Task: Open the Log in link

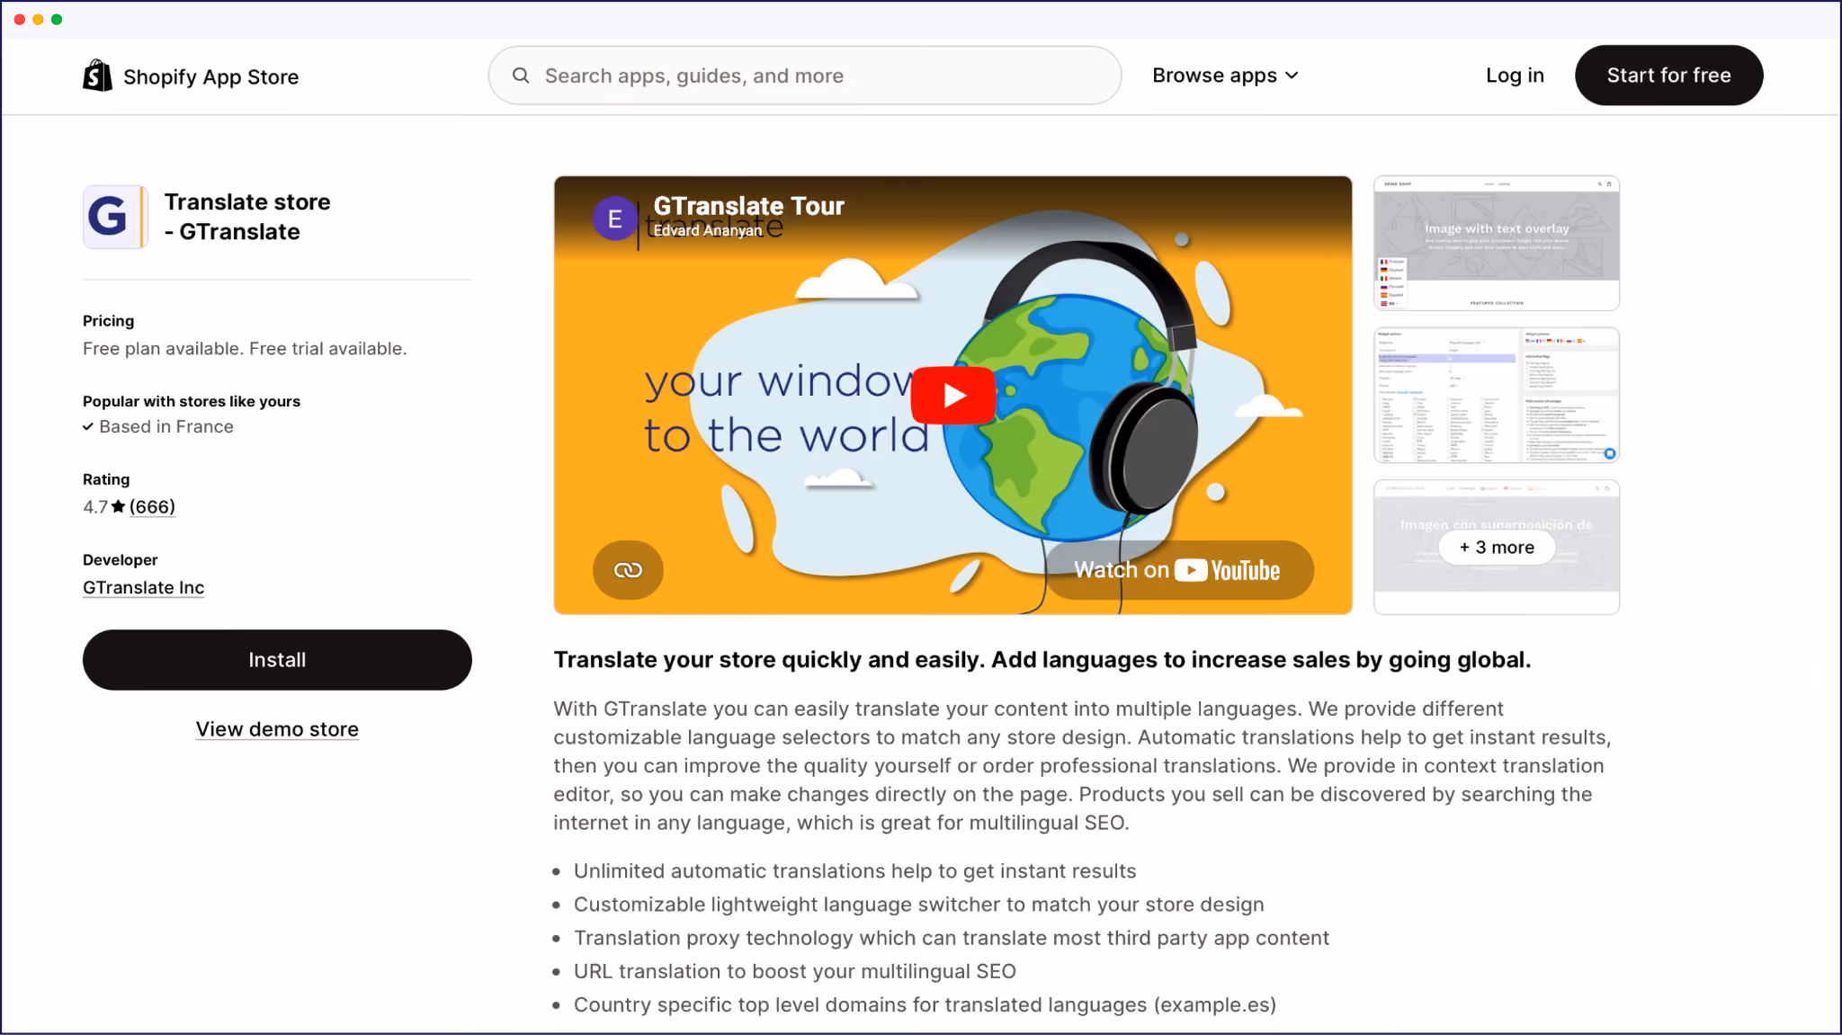Action: click(1515, 76)
